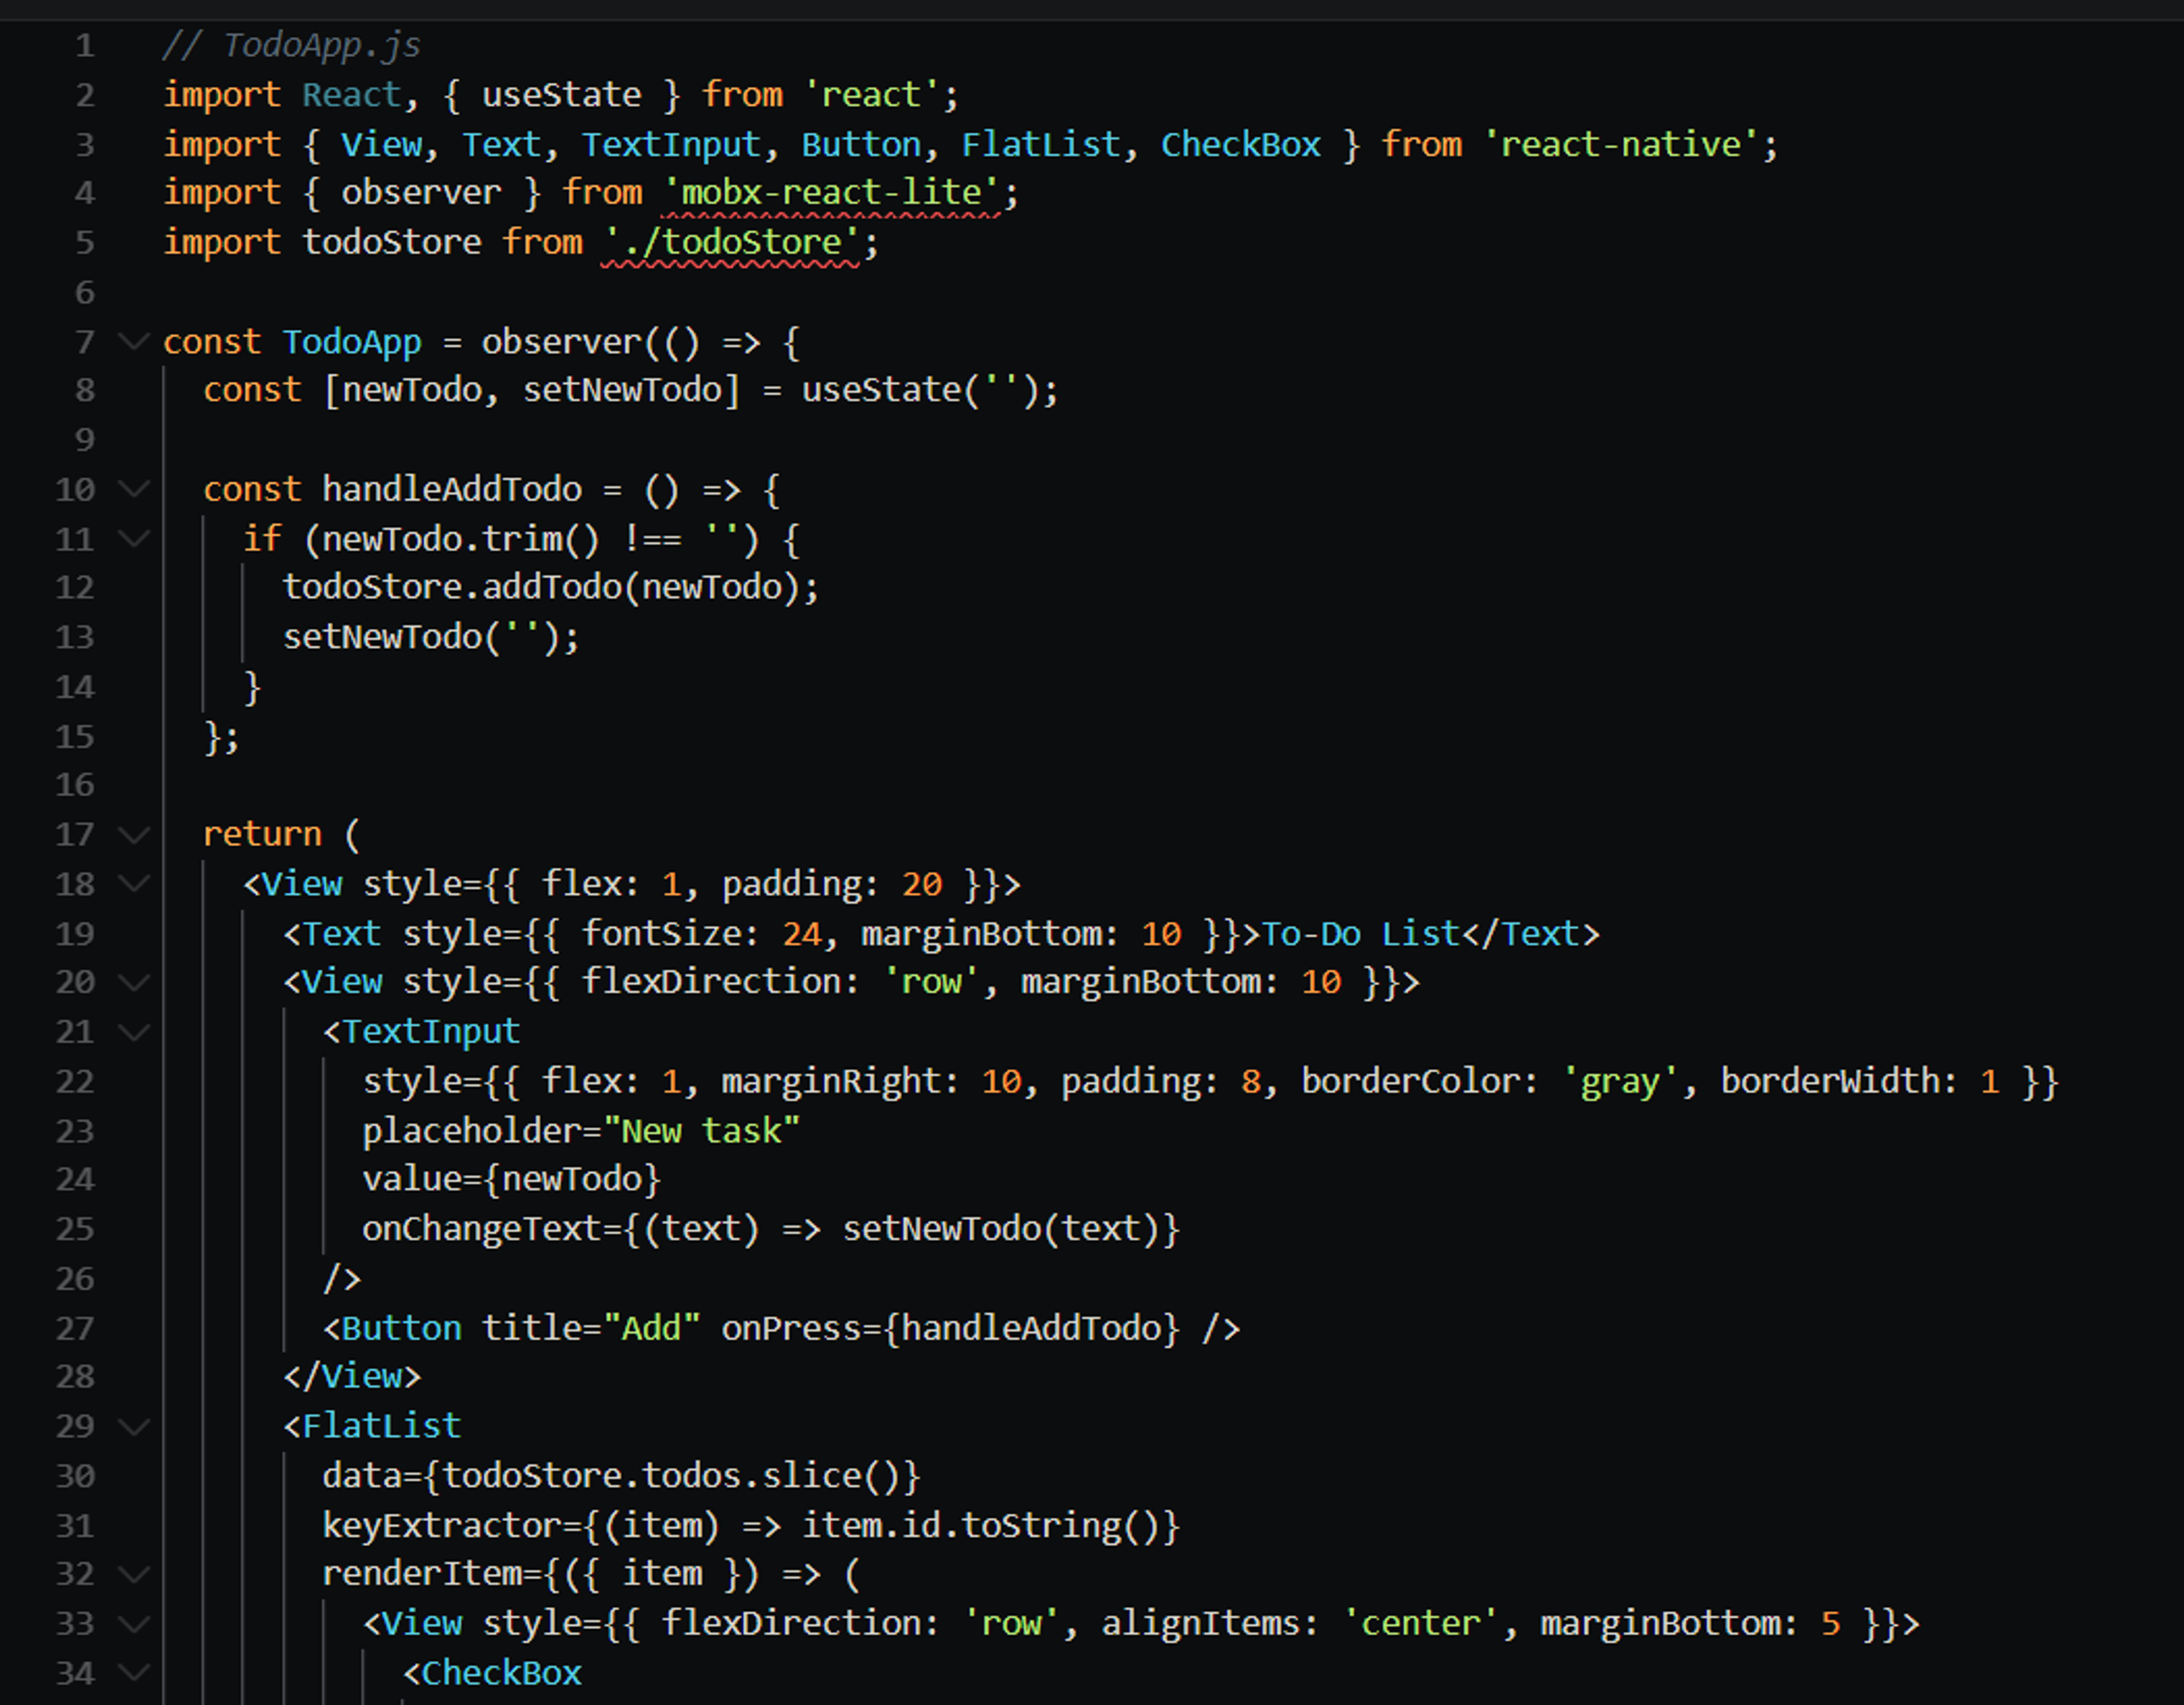
Task: Click handleAddTodo inside the onPress attribute
Action: [1032, 1329]
